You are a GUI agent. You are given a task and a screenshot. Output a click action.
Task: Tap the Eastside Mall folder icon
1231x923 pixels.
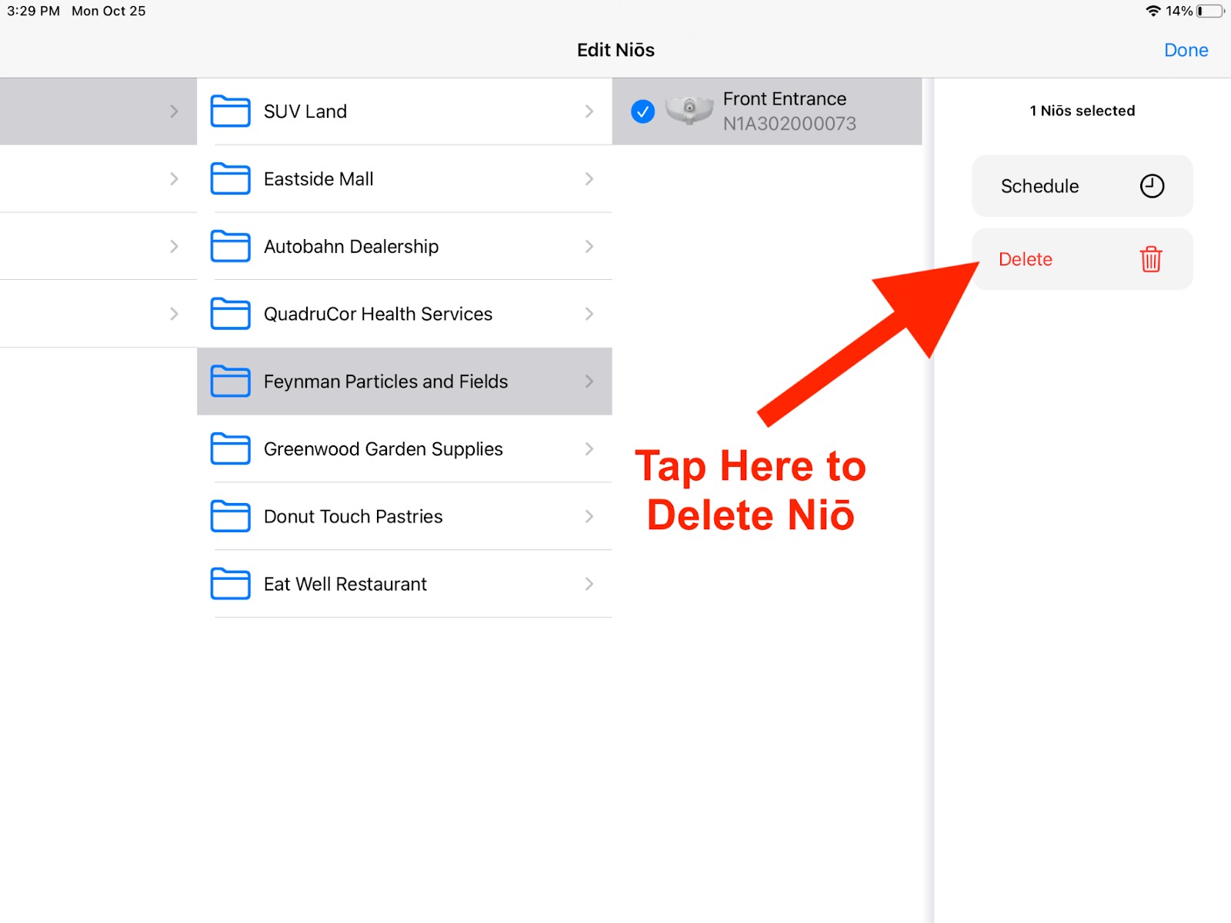[x=230, y=179]
